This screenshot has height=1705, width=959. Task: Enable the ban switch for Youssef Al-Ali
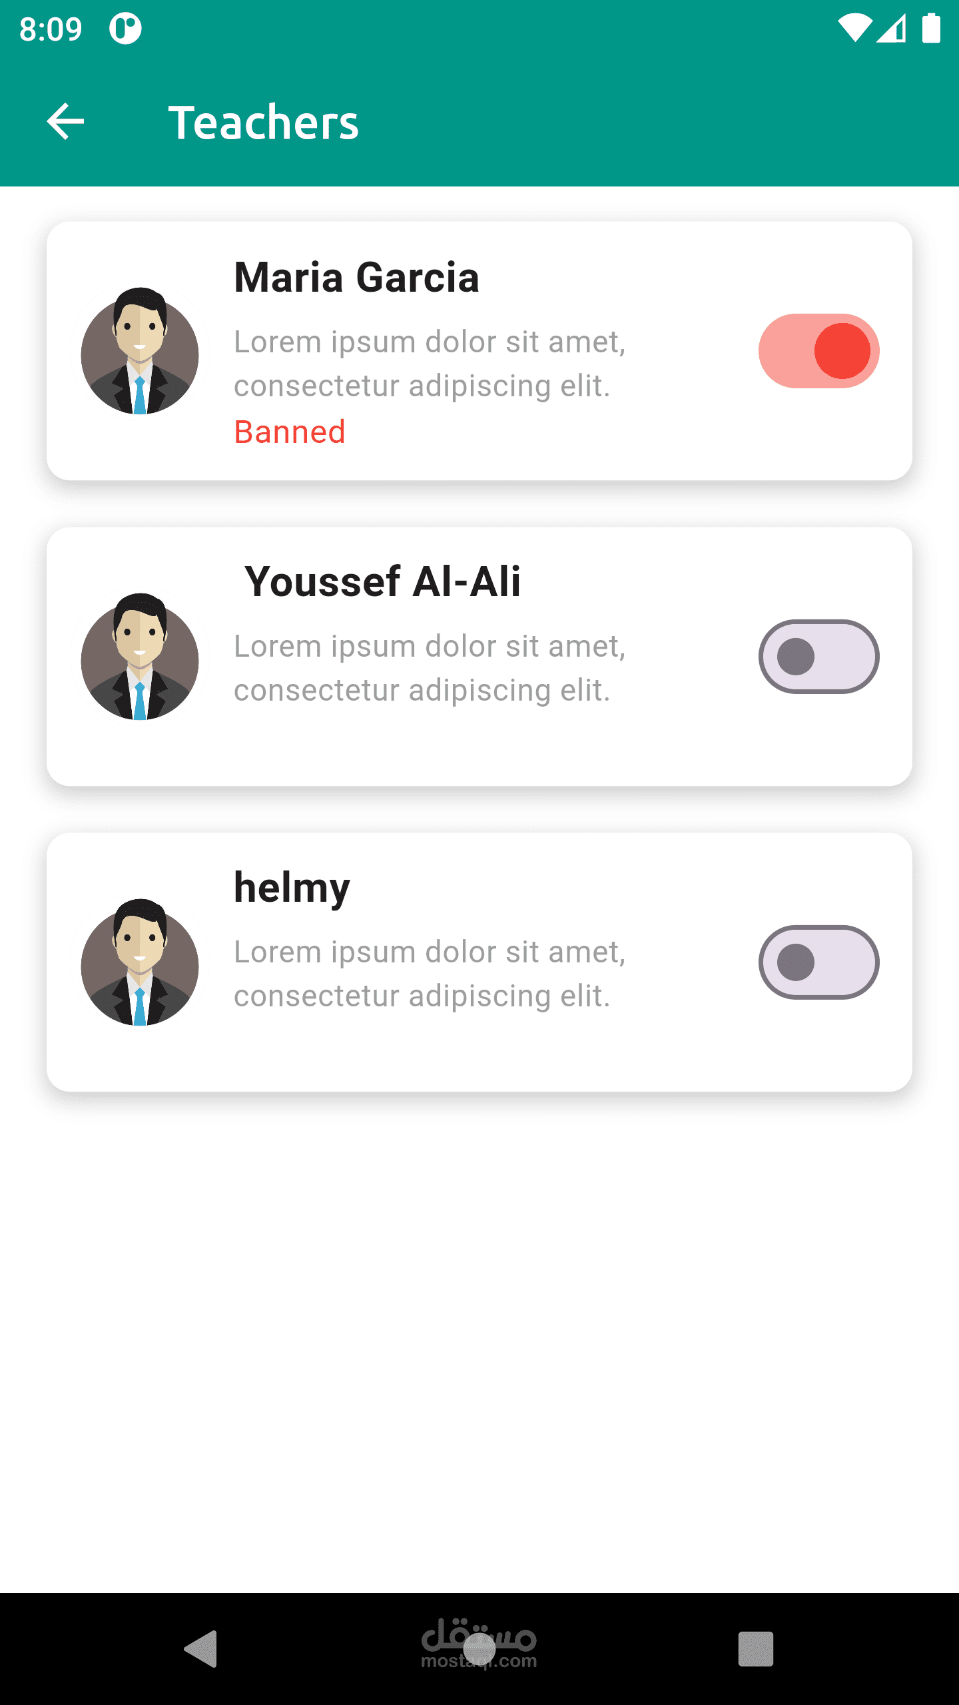tap(818, 657)
